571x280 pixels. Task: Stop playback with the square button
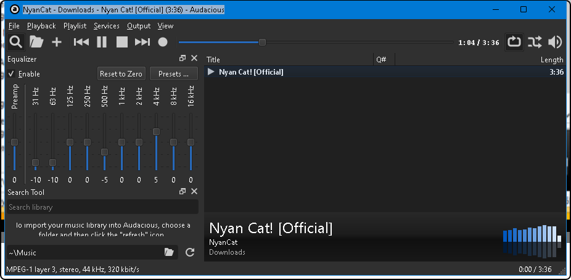click(122, 42)
